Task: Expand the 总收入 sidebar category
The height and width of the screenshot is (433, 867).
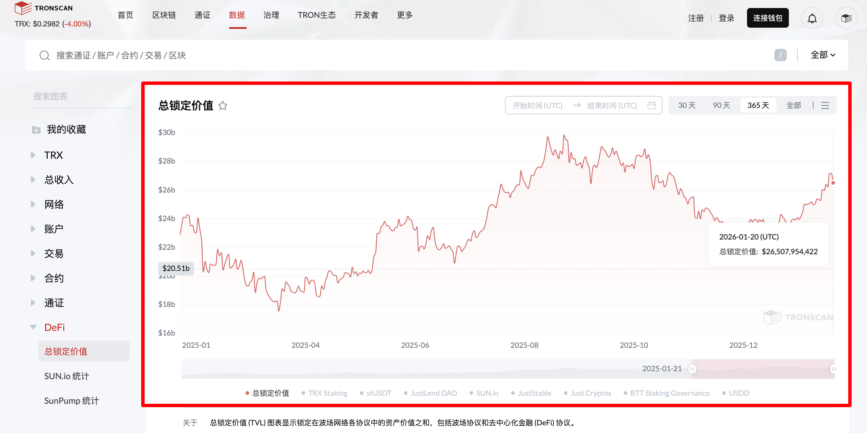Action: [33, 180]
